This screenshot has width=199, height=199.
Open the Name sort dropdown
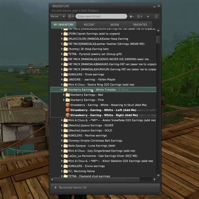(x=58, y=16)
